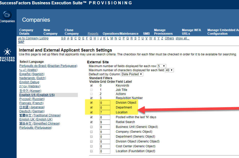This screenshot has height=158, width=239.
Task: Edit grid order field for Posted within days
Action: pyautogui.click(x=105, y=117)
